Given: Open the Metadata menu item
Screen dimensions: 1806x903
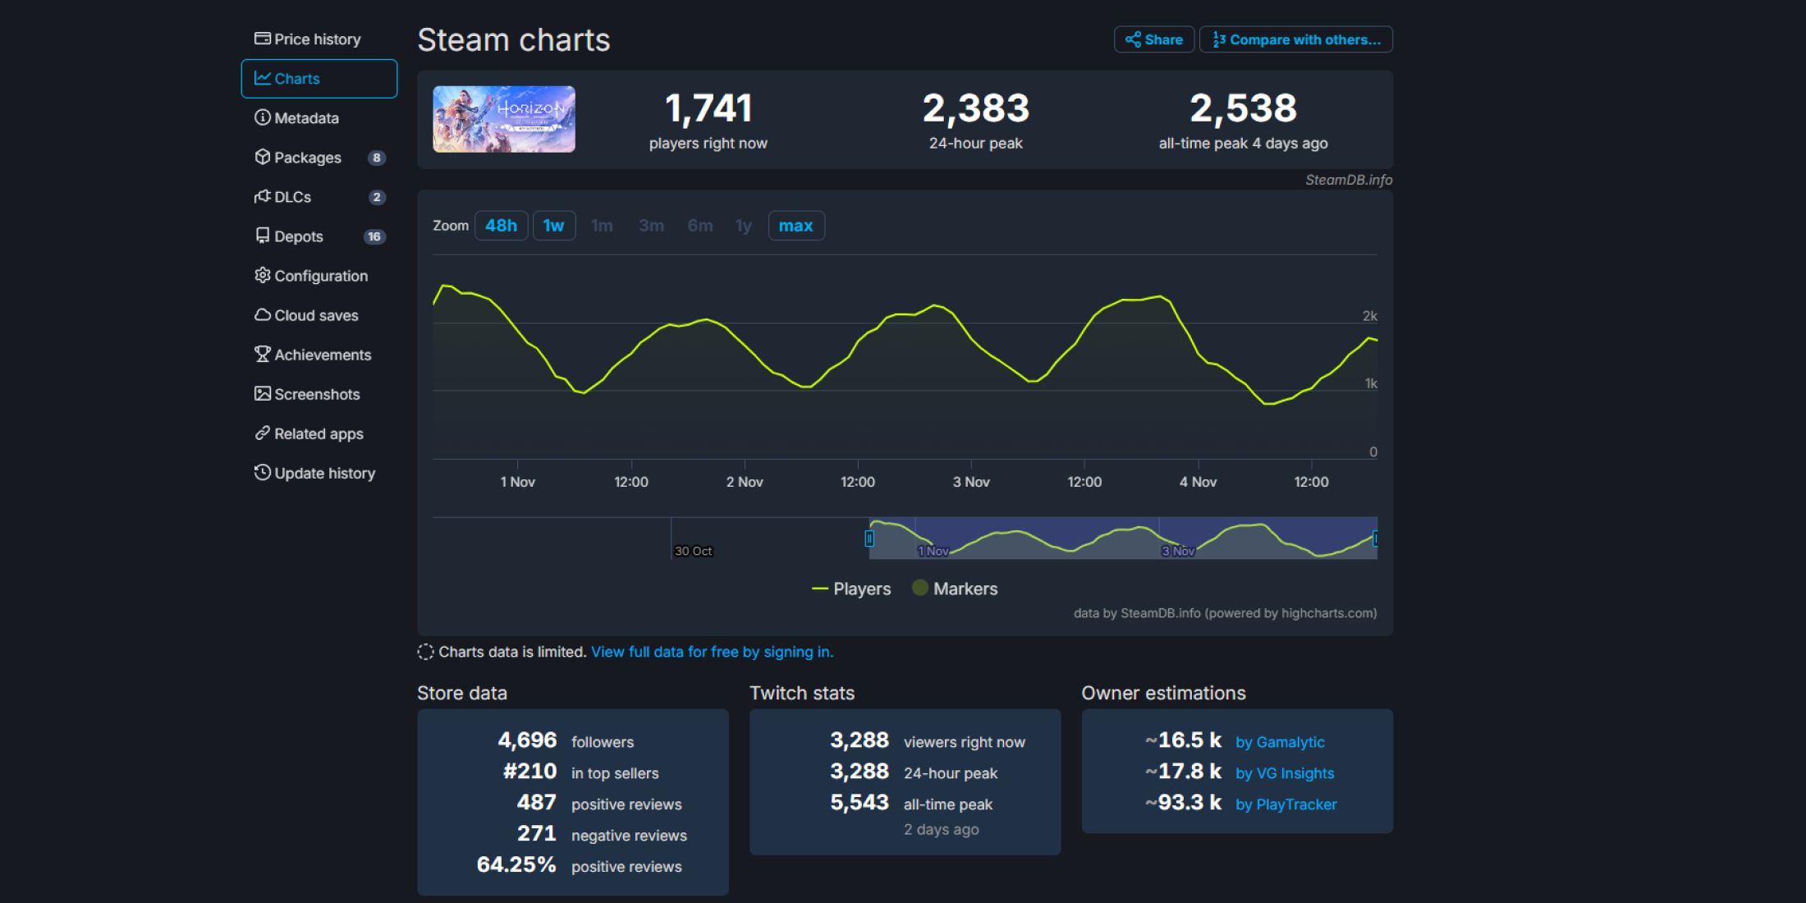Looking at the screenshot, I should tap(319, 118).
